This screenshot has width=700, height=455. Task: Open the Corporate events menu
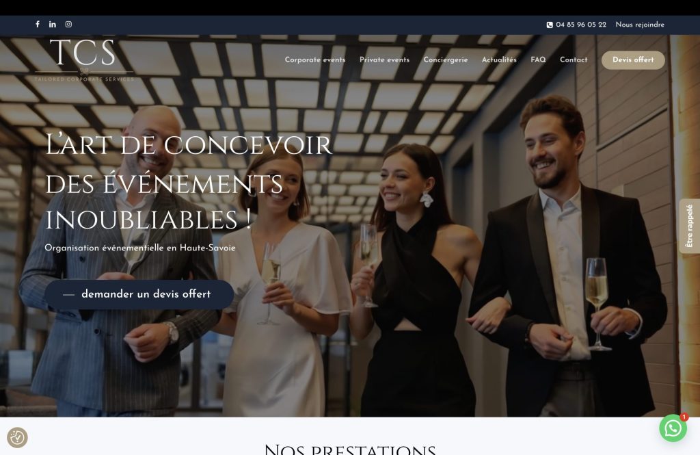pos(315,60)
